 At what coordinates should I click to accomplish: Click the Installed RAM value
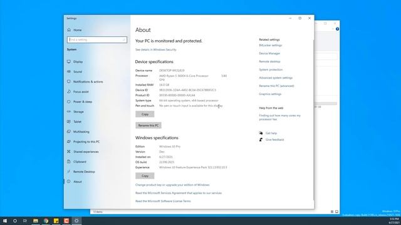tap(164, 85)
